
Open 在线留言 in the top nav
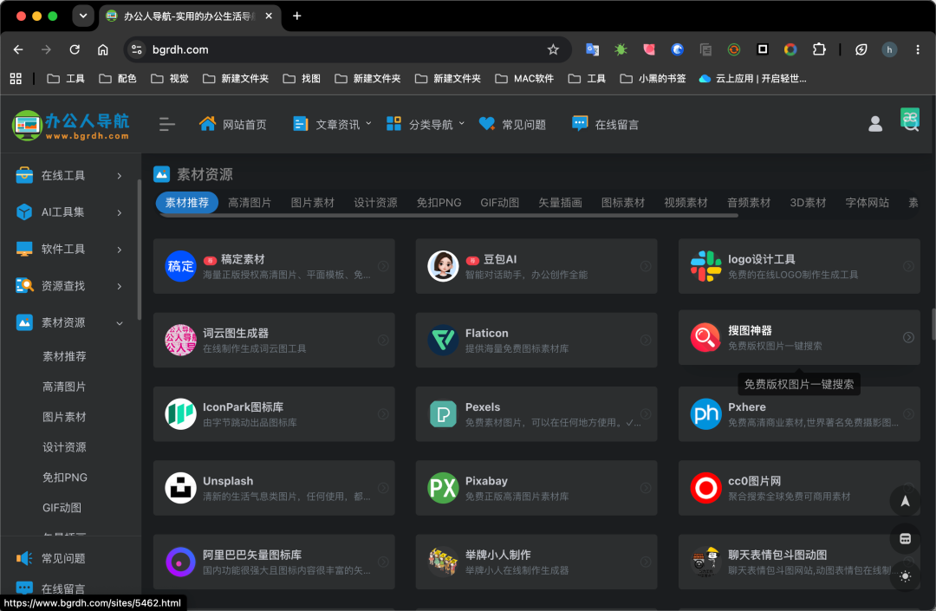tap(606, 124)
